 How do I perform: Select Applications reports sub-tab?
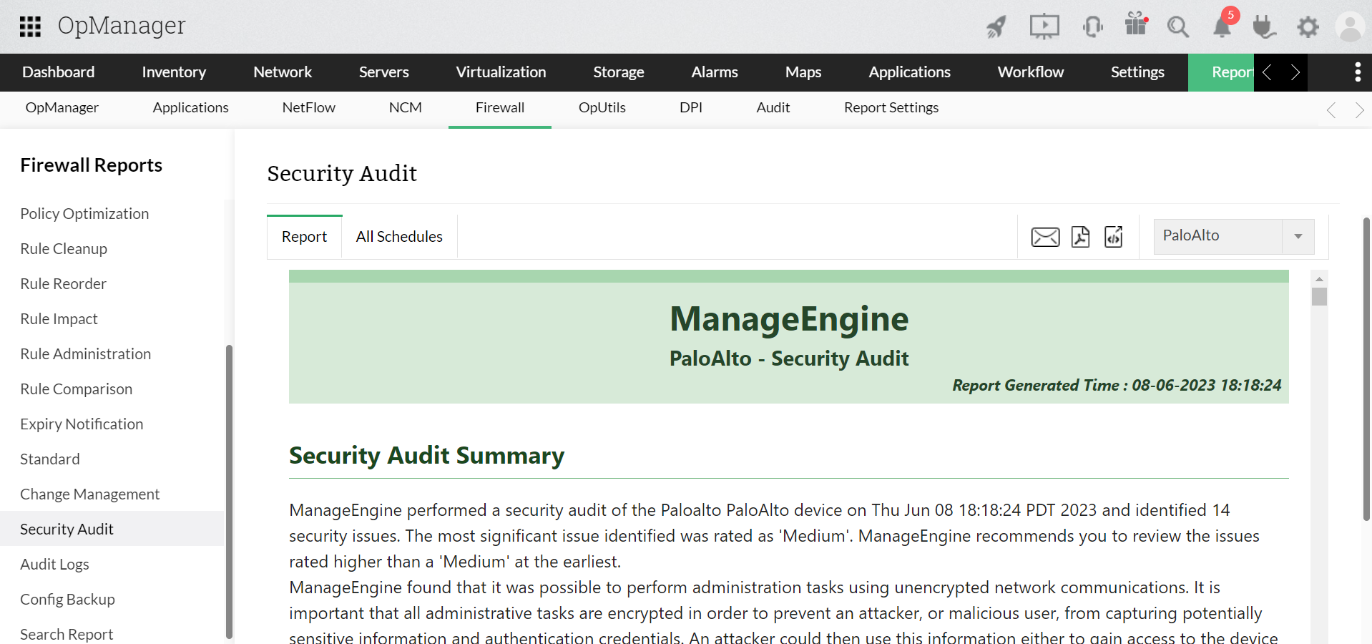click(x=191, y=108)
